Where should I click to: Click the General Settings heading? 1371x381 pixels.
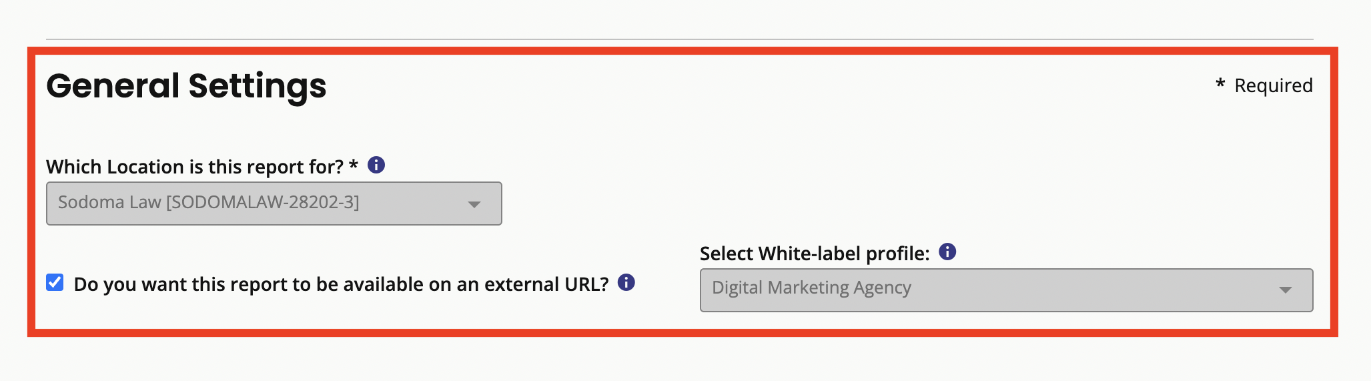pos(186,86)
